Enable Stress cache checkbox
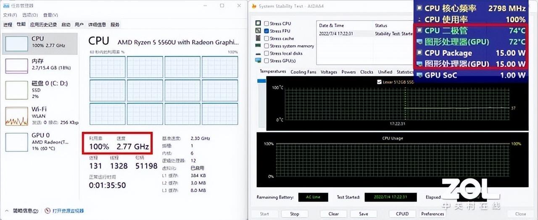 [266, 39]
